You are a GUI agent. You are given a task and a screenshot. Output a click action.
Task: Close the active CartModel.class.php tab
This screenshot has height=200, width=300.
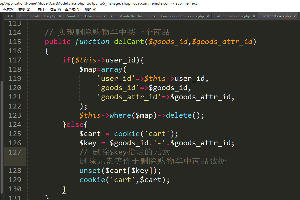pyautogui.click(x=295, y=16)
